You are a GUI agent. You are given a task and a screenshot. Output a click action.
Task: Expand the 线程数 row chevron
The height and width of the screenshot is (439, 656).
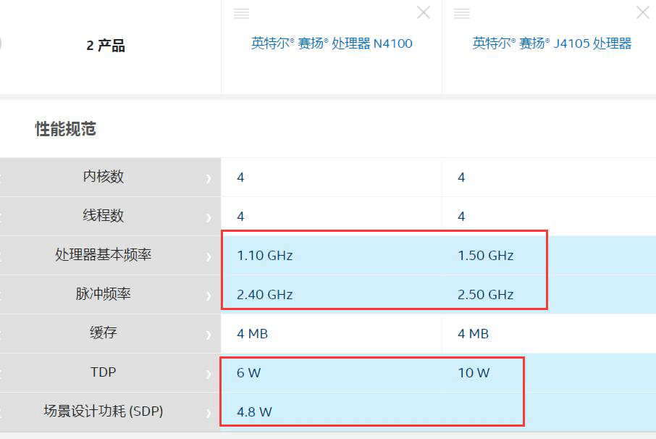pyautogui.click(x=209, y=217)
